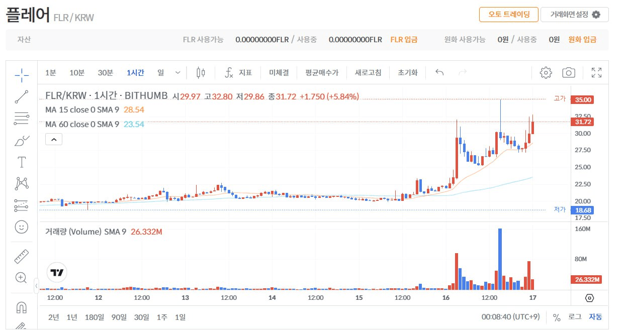Open the 오토 트레이딩 auto trading
Screen dimensions: 627x335
pyautogui.click(x=508, y=15)
